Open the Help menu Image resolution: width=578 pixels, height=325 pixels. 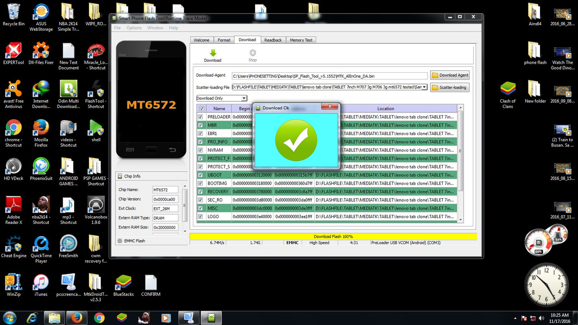(x=173, y=28)
